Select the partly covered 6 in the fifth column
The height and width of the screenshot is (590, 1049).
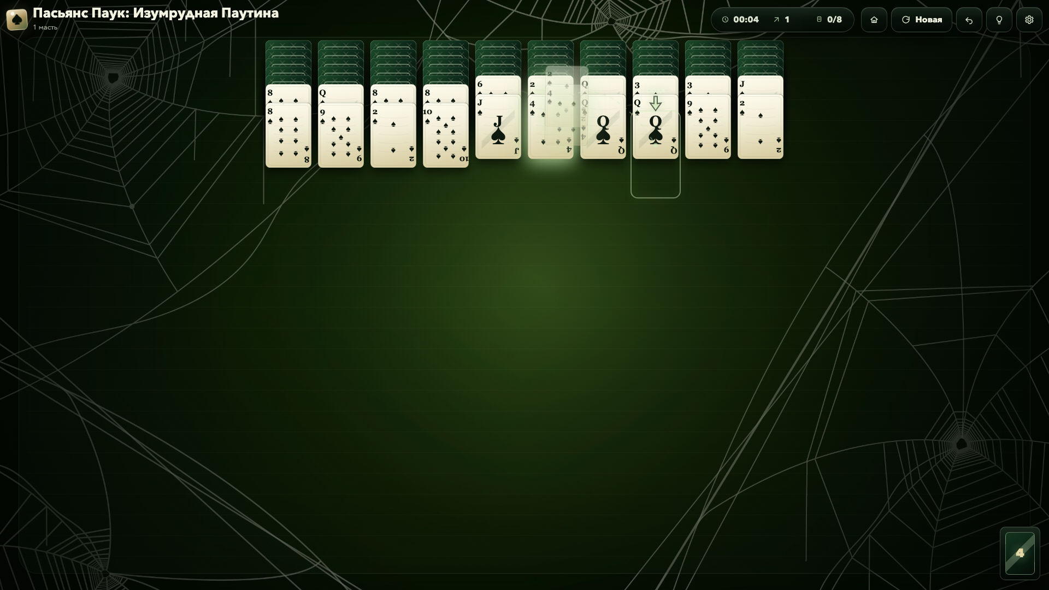498,85
